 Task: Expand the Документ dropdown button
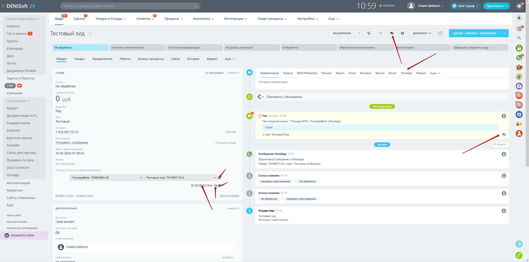(x=422, y=33)
